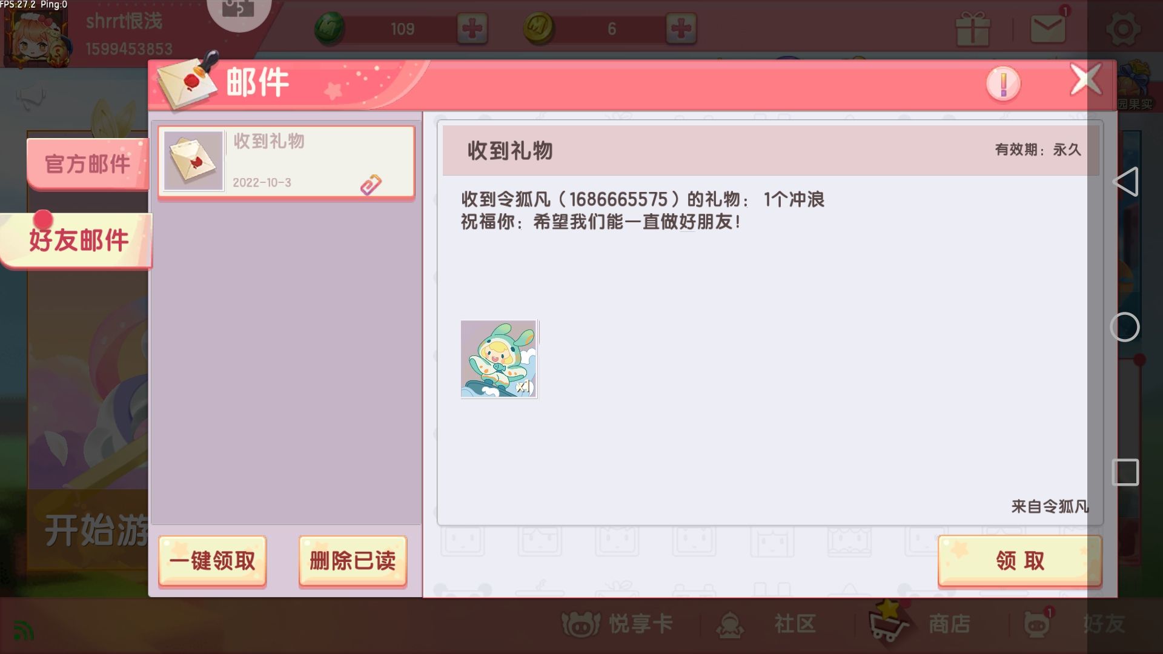
Task: Switch to 官方邮件 tab
Action: click(87, 164)
